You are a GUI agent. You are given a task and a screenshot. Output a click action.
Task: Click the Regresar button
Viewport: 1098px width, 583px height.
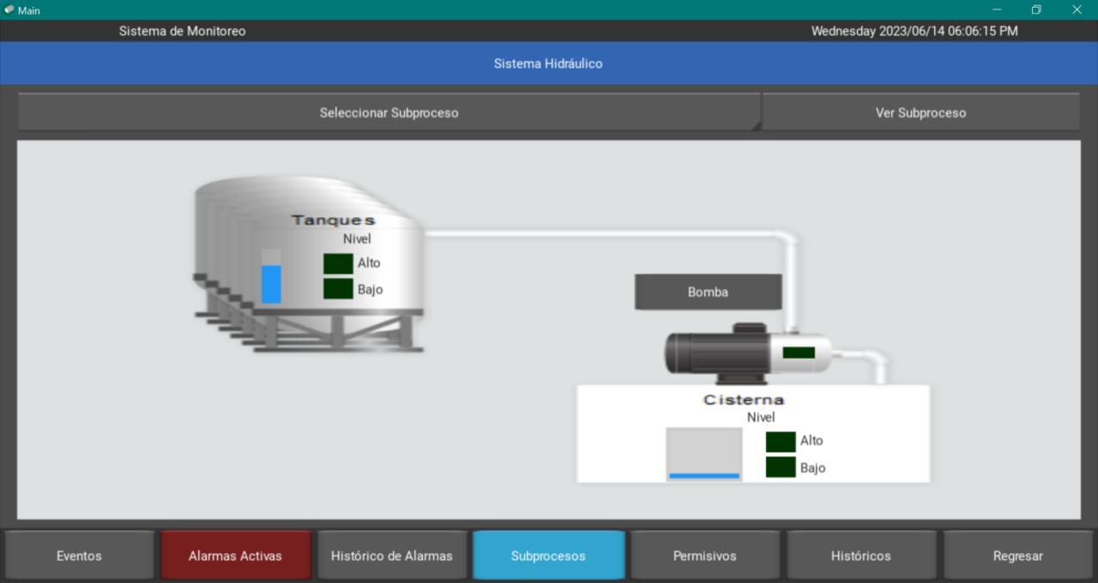pyautogui.click(x=1017, y=556)
